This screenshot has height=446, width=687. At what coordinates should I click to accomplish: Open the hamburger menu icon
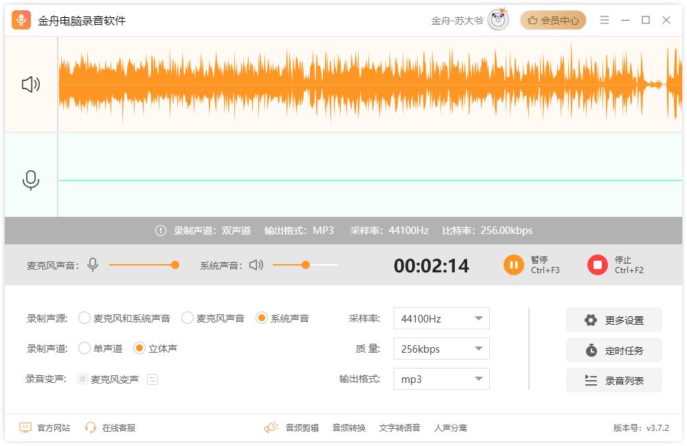pos(605,21)
